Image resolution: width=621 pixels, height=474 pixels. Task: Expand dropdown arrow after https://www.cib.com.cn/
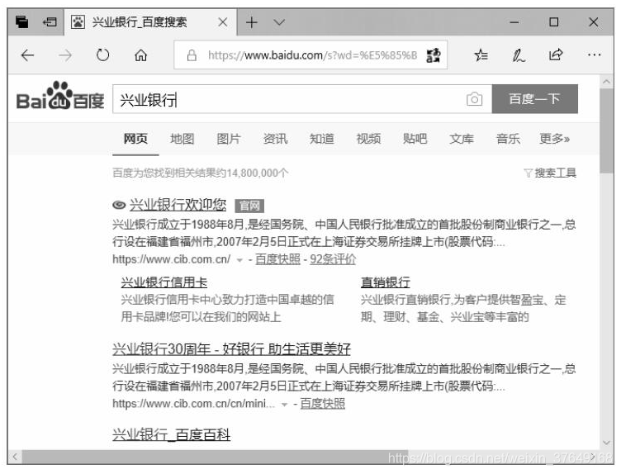[239, 260]
